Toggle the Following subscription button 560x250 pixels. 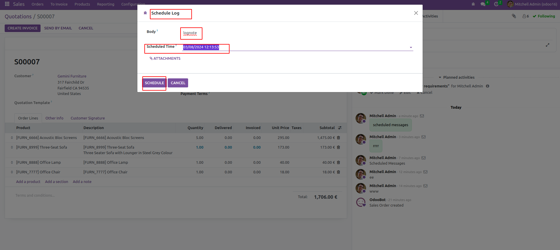point(544,16)
